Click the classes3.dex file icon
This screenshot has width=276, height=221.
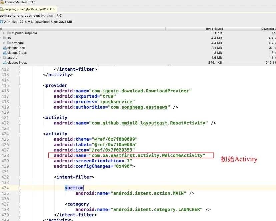[x=5, y=62]
